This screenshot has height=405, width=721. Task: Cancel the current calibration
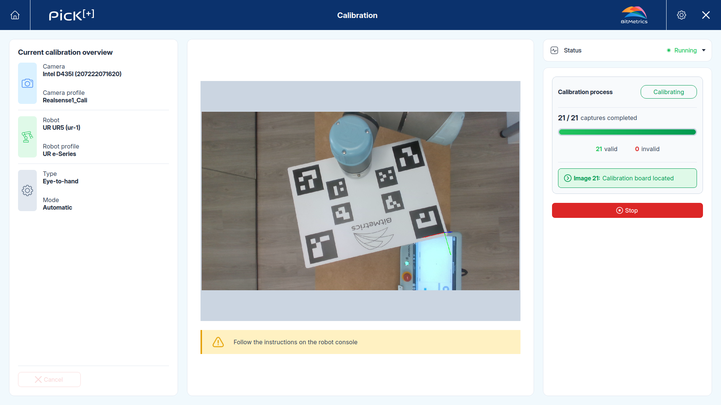[x=49, y=379]
